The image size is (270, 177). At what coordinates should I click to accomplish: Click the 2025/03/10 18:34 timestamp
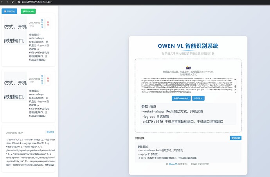coord(34,80)
